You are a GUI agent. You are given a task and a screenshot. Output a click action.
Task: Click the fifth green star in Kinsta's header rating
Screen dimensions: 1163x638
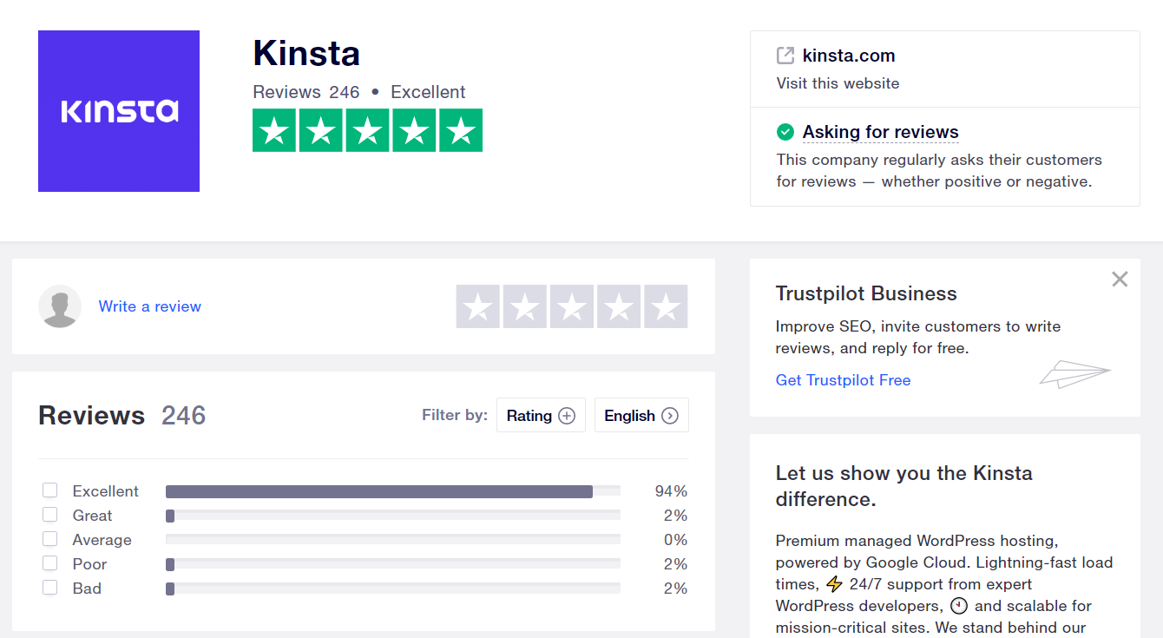tap(461, 130)
